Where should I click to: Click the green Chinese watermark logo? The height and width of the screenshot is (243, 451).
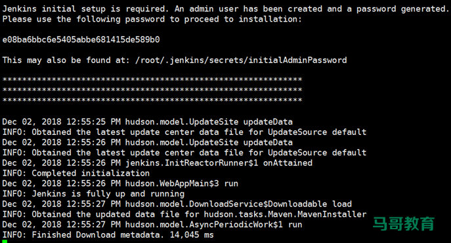[x=403, y=224]
